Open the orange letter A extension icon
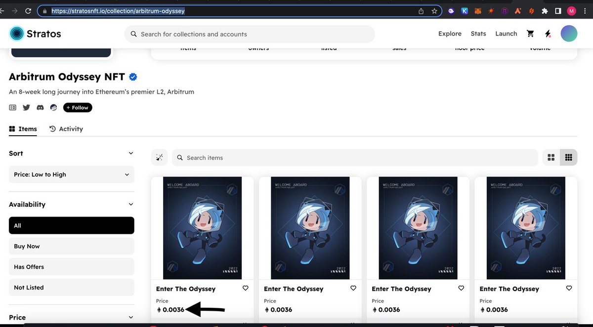The width and height of the screenshot is (593, 327). coord(518,11)
